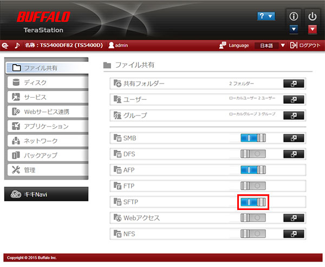Click the "2 フォルダー" count text
This screenshot has width=325, height=267.
coord(242,84)
